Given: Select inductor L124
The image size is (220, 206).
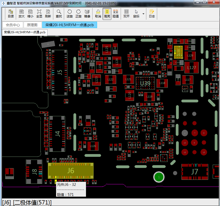Looking at the screenshot, I should tap(117, 62).
